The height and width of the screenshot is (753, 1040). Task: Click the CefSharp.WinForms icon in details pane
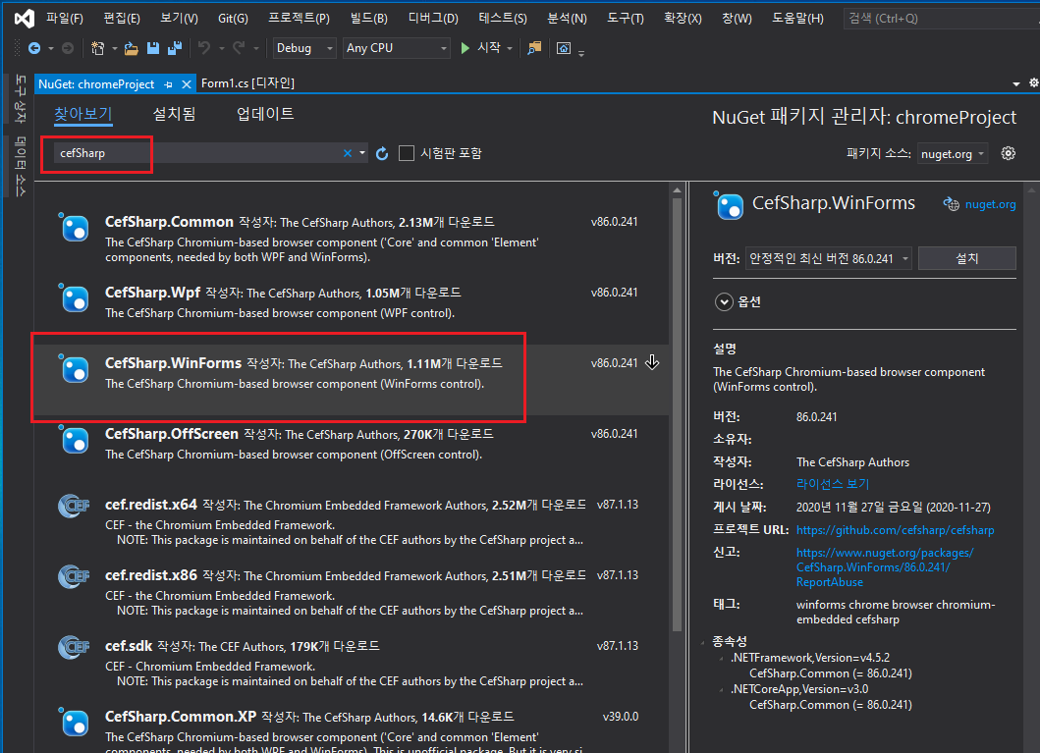click(x=729, y=205)
